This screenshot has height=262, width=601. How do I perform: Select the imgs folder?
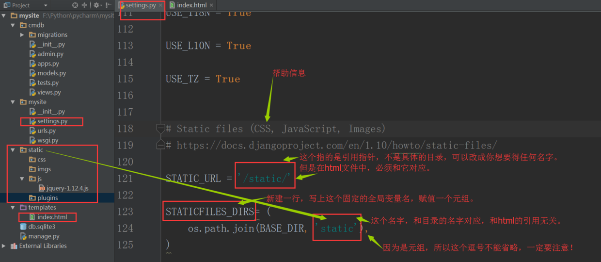(40, 169)
